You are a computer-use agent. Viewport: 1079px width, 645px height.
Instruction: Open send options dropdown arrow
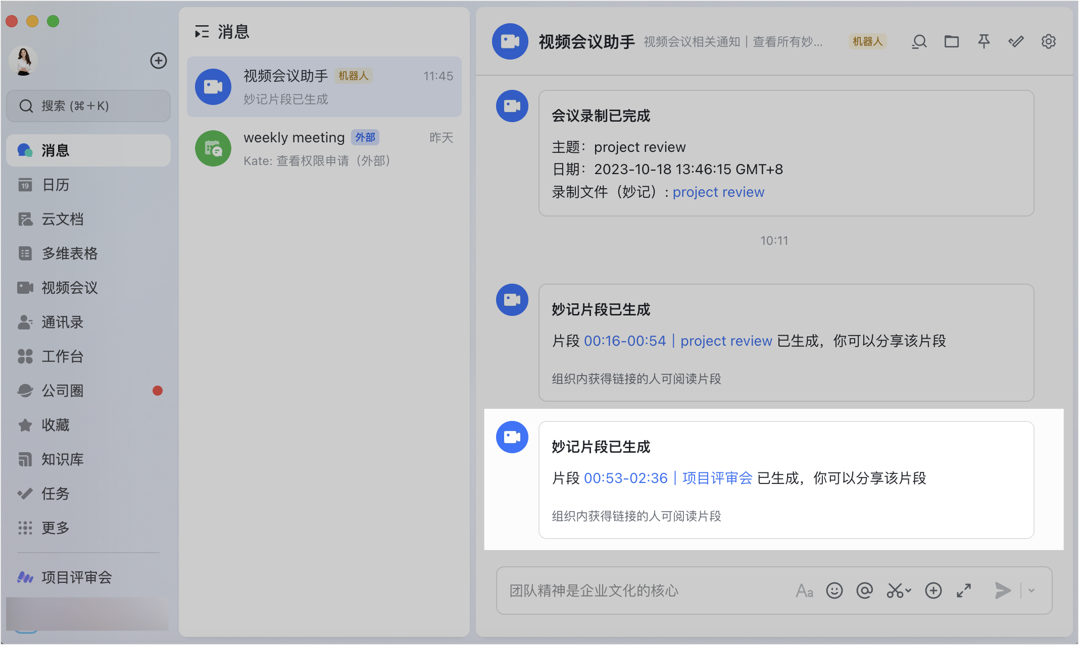(1032, 590)
